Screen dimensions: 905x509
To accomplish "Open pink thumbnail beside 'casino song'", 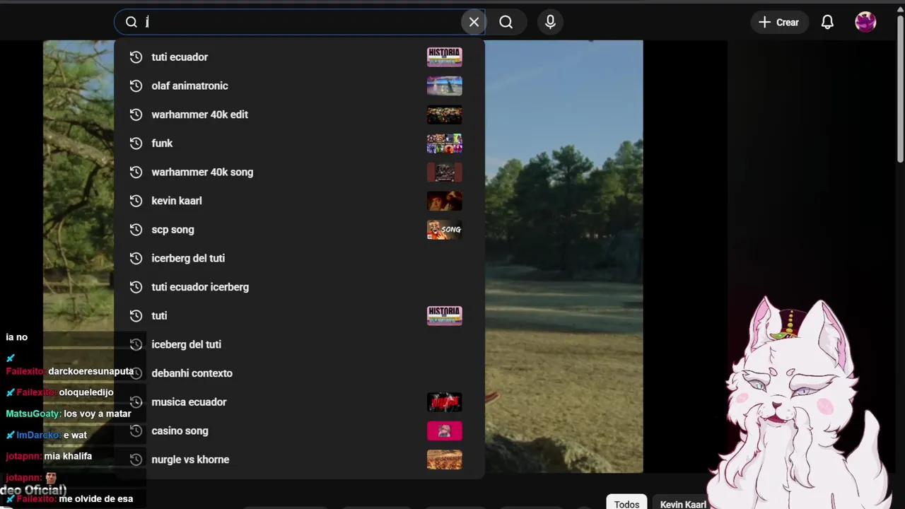I will pos(445,431).
